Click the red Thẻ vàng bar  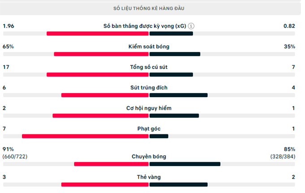(x=105, y=184)
